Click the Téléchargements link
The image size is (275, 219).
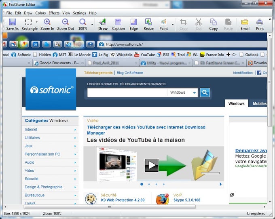98,73
